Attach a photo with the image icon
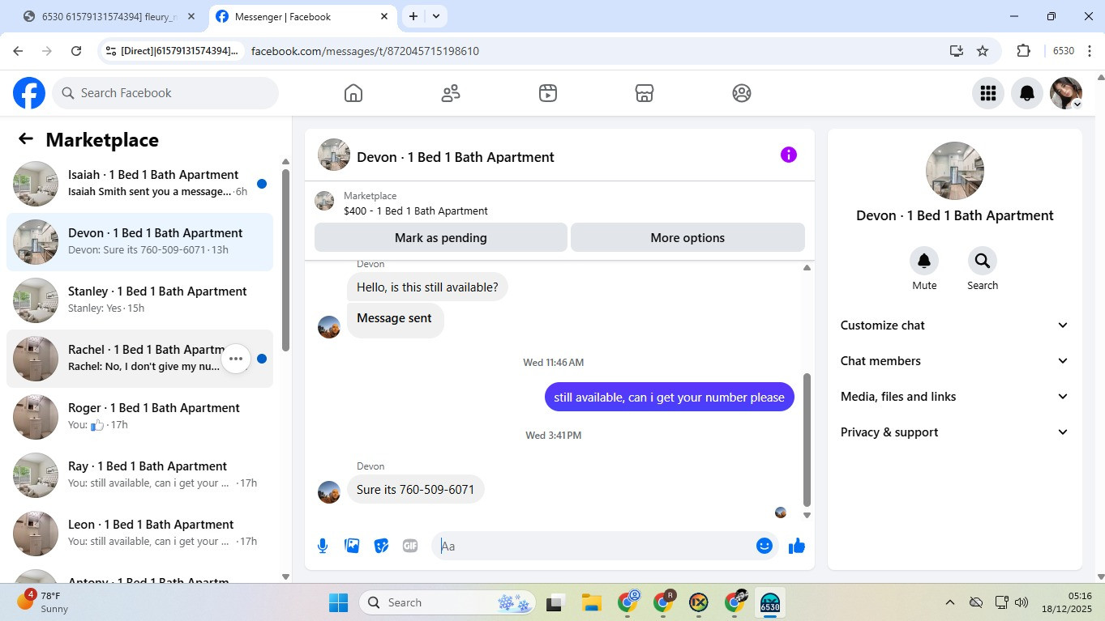 [x=352, y=546]
